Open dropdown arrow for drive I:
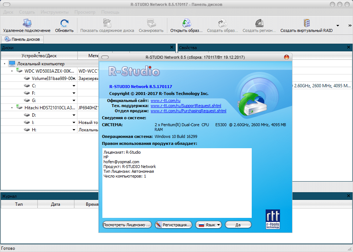Image resolution: width=353 pixels, height=252 pixels. [x=74, y=123]
